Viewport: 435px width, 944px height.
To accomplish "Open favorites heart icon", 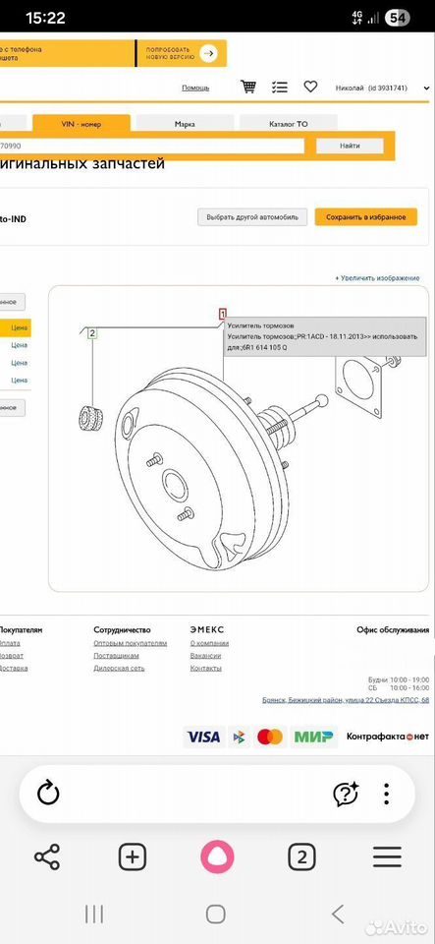I will 310,87.
